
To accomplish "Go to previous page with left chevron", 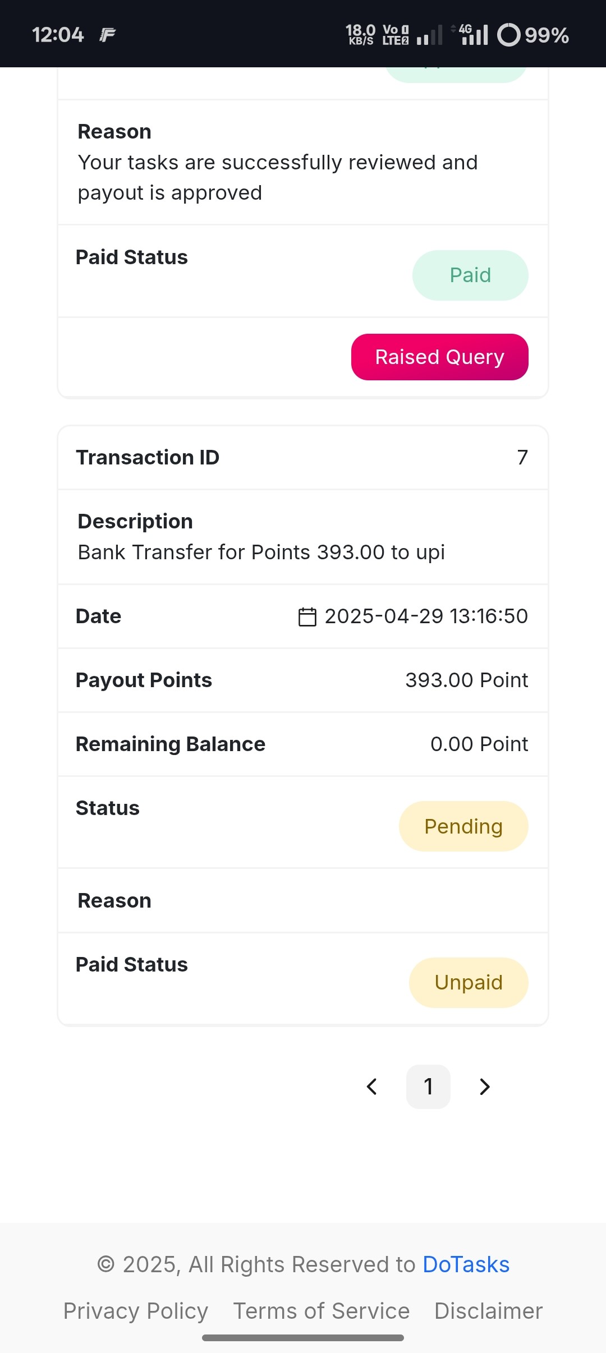I will click(x=371, y=1087).
